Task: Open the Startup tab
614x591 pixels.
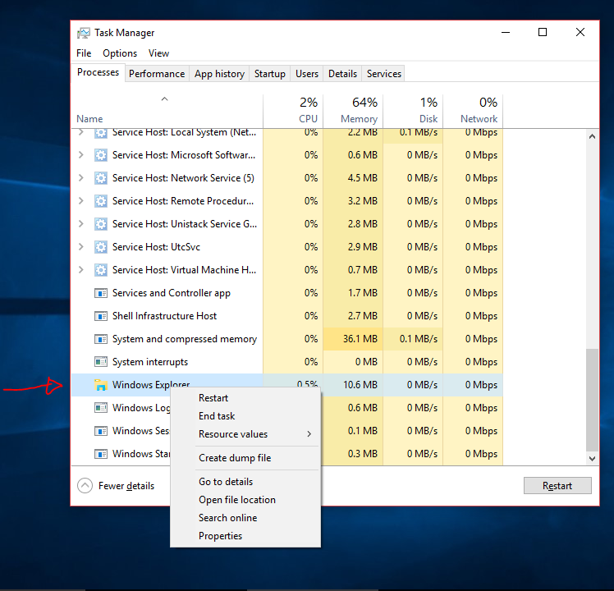Action: tap(269, 74)
